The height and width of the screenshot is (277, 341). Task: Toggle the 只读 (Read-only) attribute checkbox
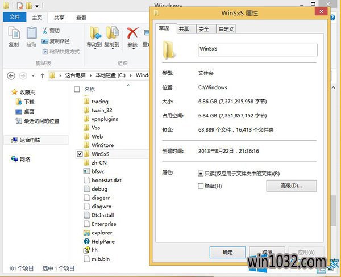201,173
